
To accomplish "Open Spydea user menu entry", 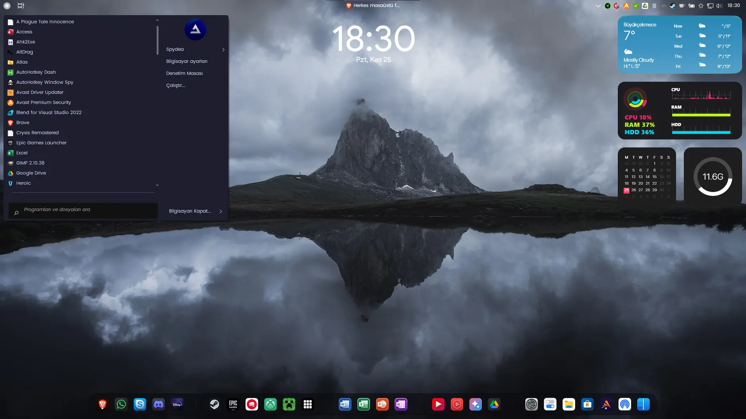I will 175,49.
